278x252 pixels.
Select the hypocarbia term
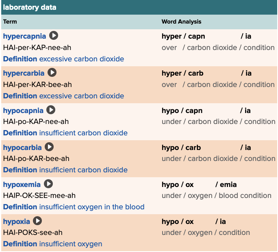tap(22, 147)
